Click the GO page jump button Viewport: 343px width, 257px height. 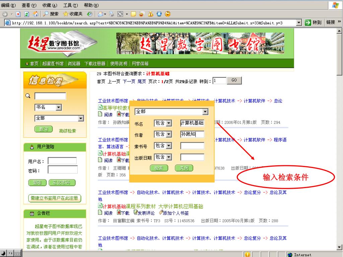tap(234, 80)
